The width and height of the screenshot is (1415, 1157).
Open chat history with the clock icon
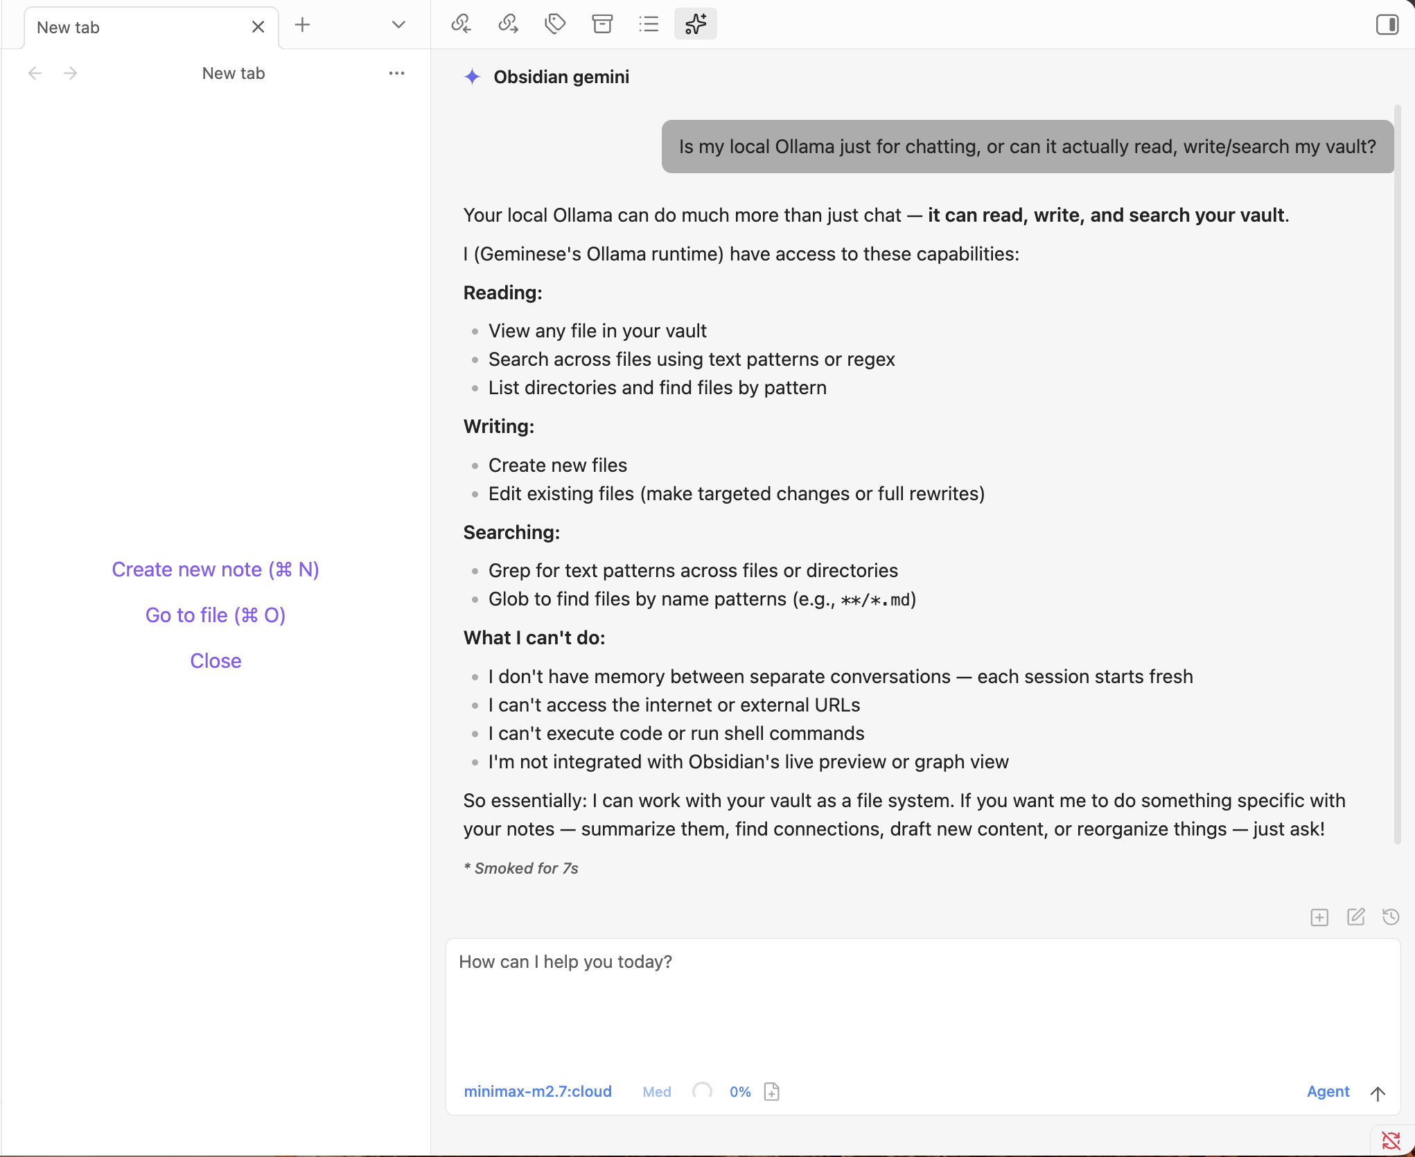pyautogui.click(x=1391, y=917)
